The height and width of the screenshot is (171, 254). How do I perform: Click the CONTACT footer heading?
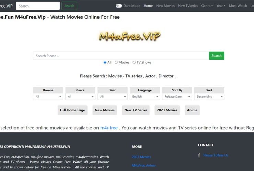[x=206, y=145]
